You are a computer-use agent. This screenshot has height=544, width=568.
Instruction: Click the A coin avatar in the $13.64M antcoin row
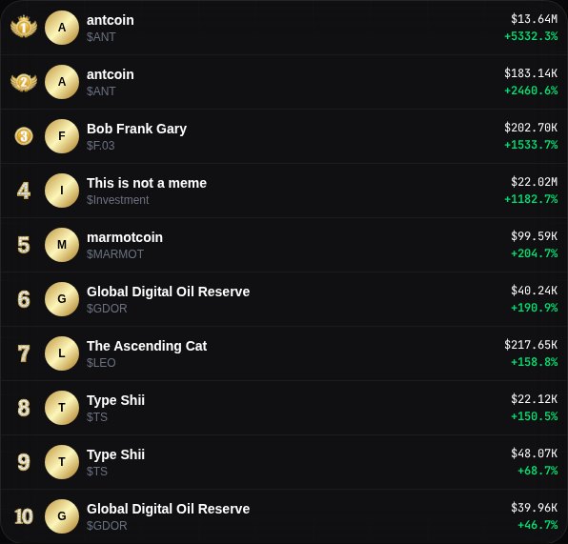click(62, 28)
